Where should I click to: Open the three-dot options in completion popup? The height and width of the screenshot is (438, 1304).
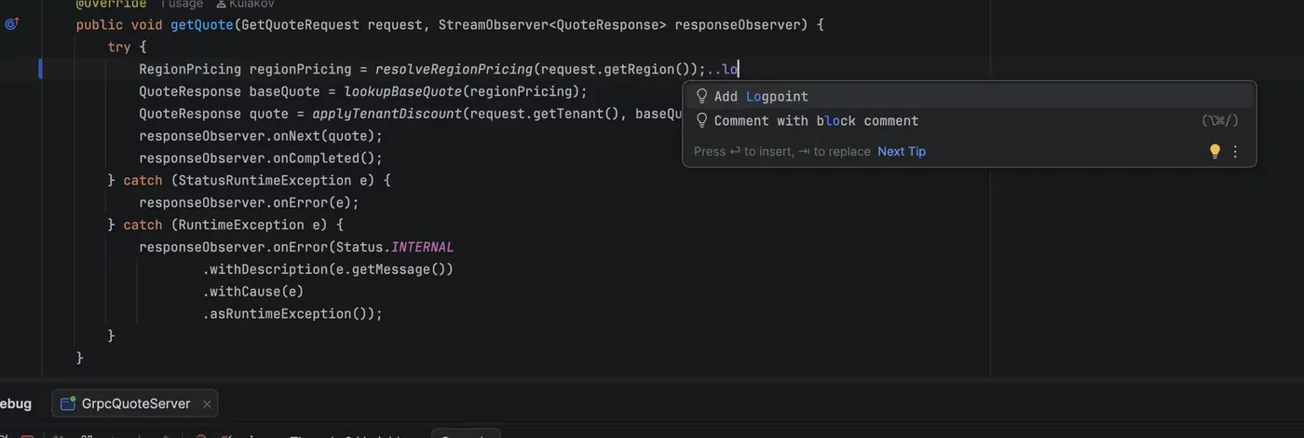1236,151
